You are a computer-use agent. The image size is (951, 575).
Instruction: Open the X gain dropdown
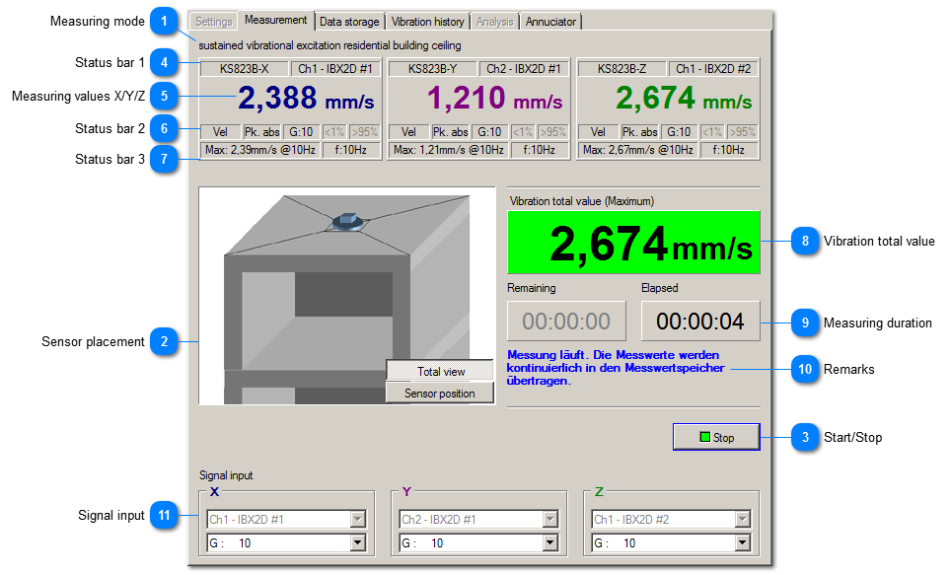click(358, 543)
